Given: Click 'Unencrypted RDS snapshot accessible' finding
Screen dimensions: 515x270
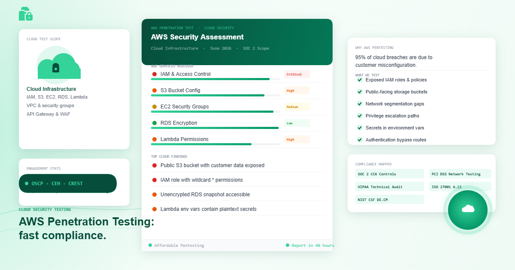Looking at the screenshot, I should [x=205, y=195].
